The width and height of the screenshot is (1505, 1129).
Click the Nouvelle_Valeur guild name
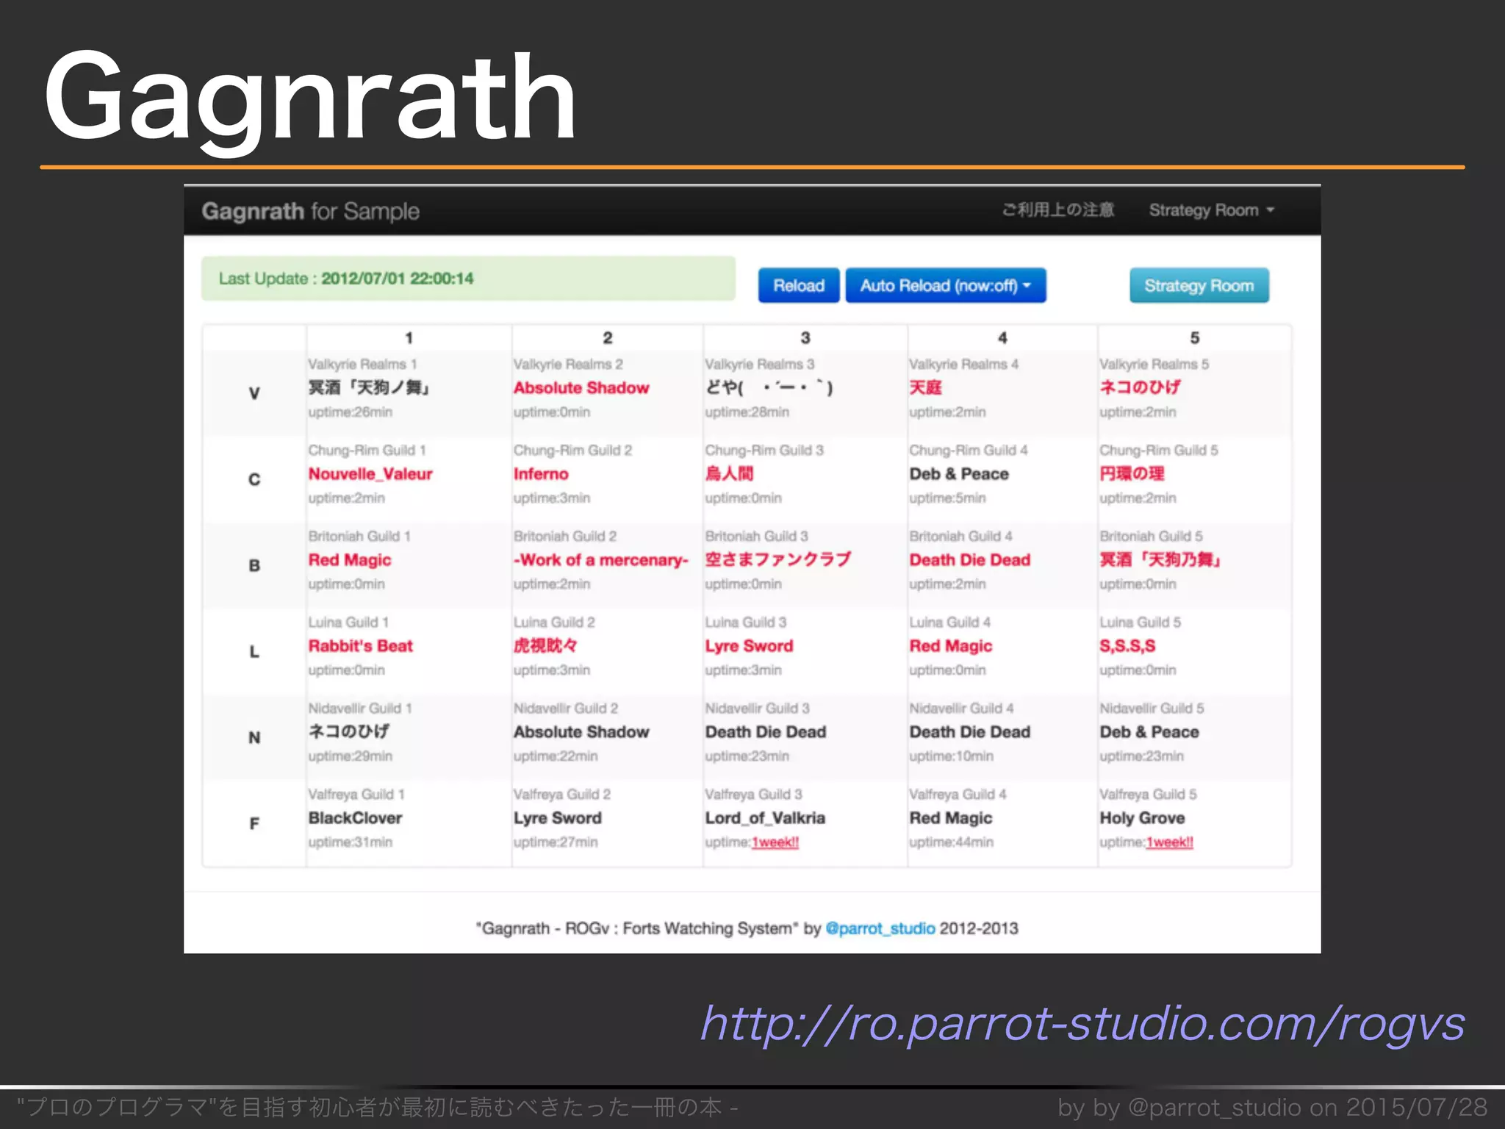(370, 474)
